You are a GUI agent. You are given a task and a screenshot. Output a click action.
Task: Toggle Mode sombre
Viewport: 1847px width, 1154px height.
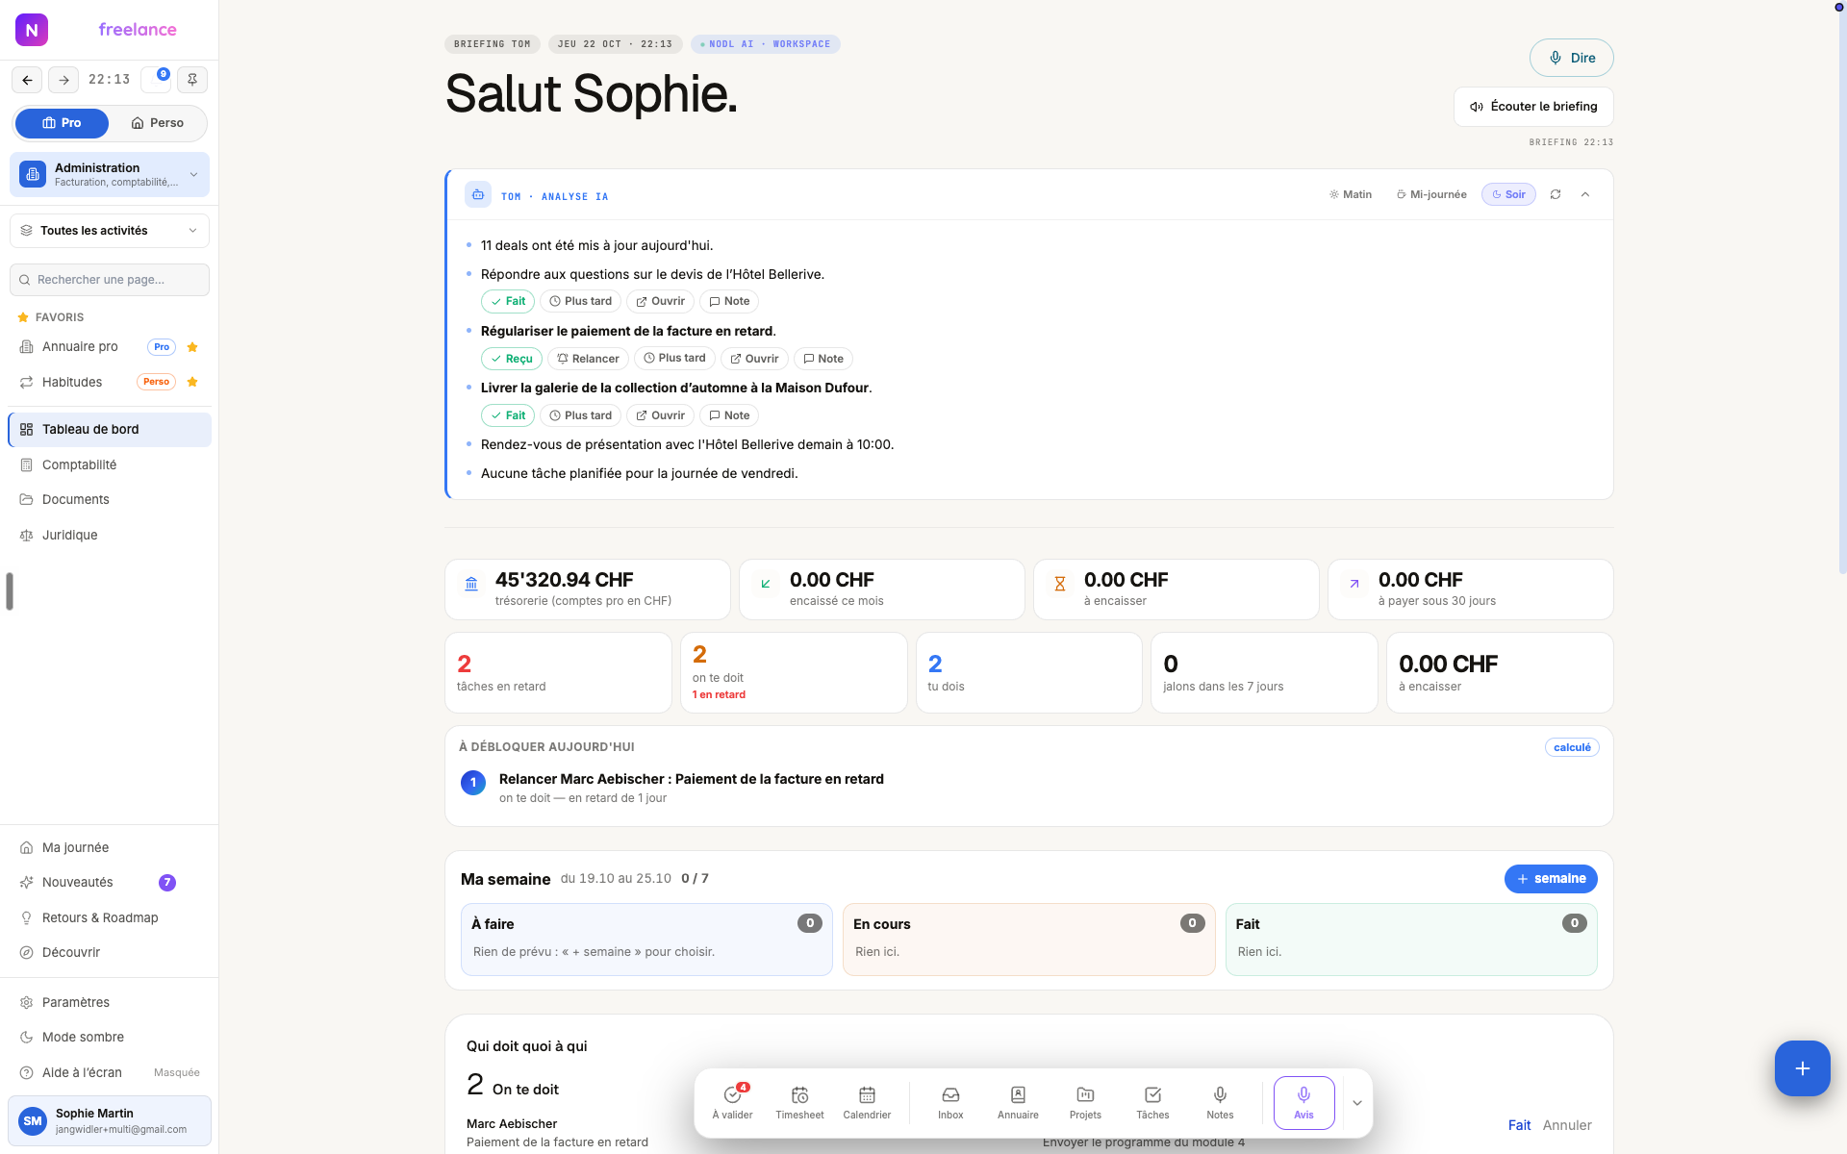pos(110,1037)
